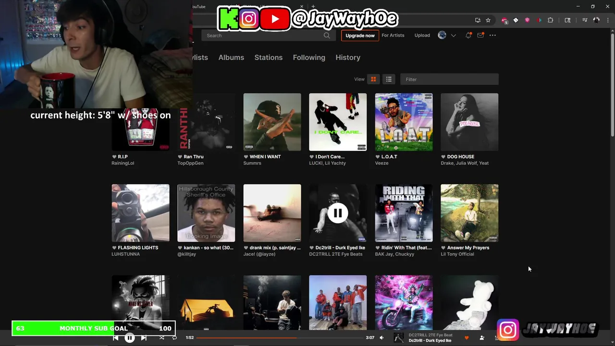Toggle the heart next to L.O.A.T
The image size is (615, 346).
click(x=378, y=157)
